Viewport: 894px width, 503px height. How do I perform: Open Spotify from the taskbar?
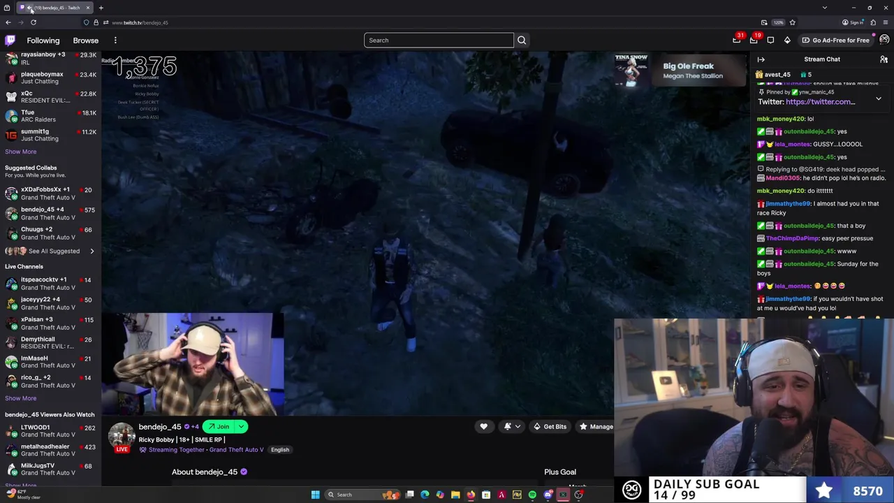[x=532, y=495]
